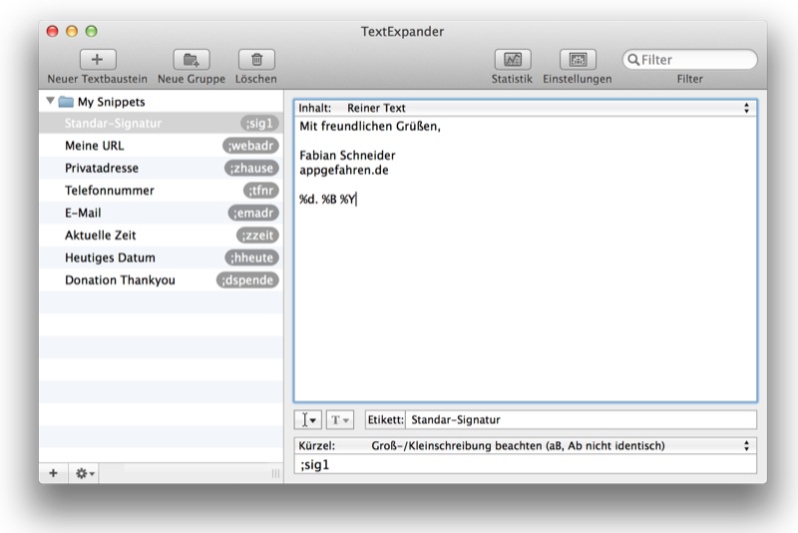
Task: Select the Donation Thankyou snippet
Action: pyautogui.click(x=120, y=280)
